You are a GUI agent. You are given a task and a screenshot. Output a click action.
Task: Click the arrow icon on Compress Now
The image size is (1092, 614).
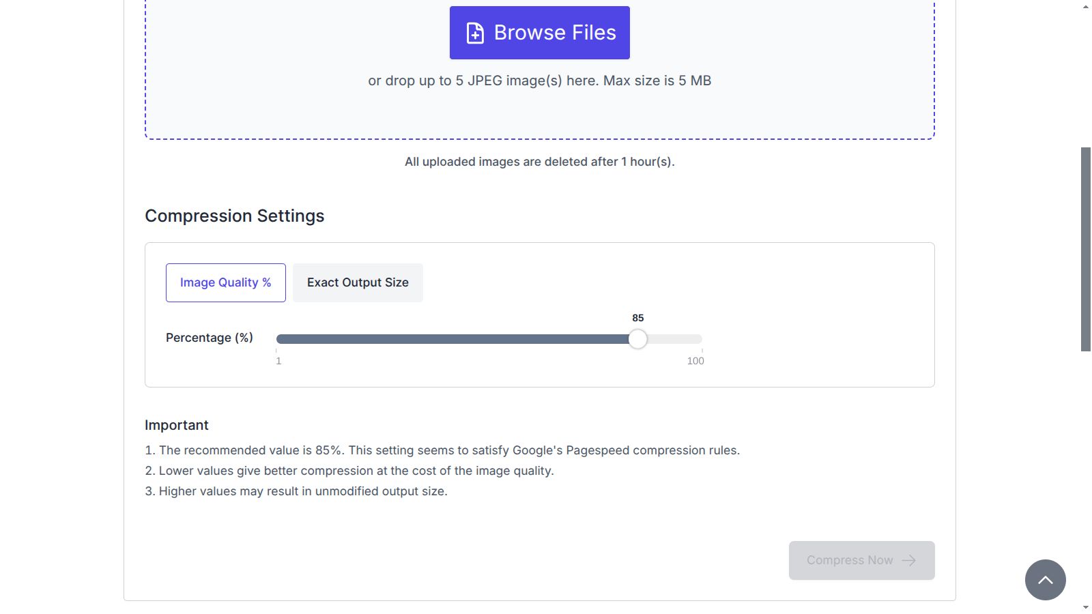[x=908, y=560]
